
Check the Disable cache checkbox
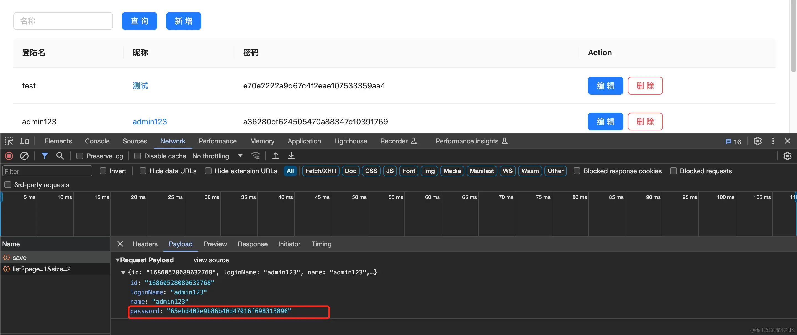[138, 156]
